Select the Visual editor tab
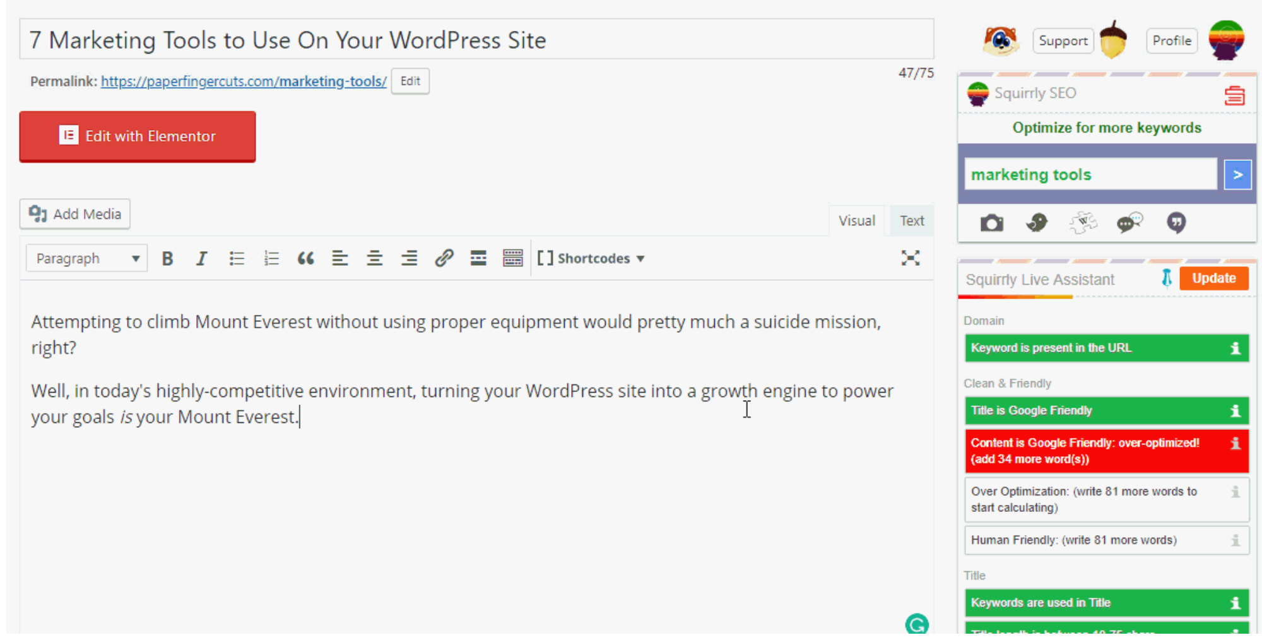Screen dimensions: 1262x640 [856, 220]
